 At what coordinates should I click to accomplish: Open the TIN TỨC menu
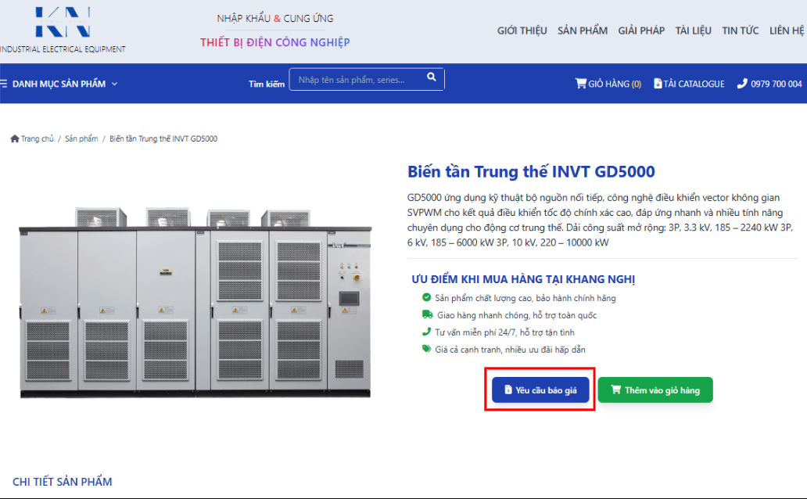tap(740, 31)
